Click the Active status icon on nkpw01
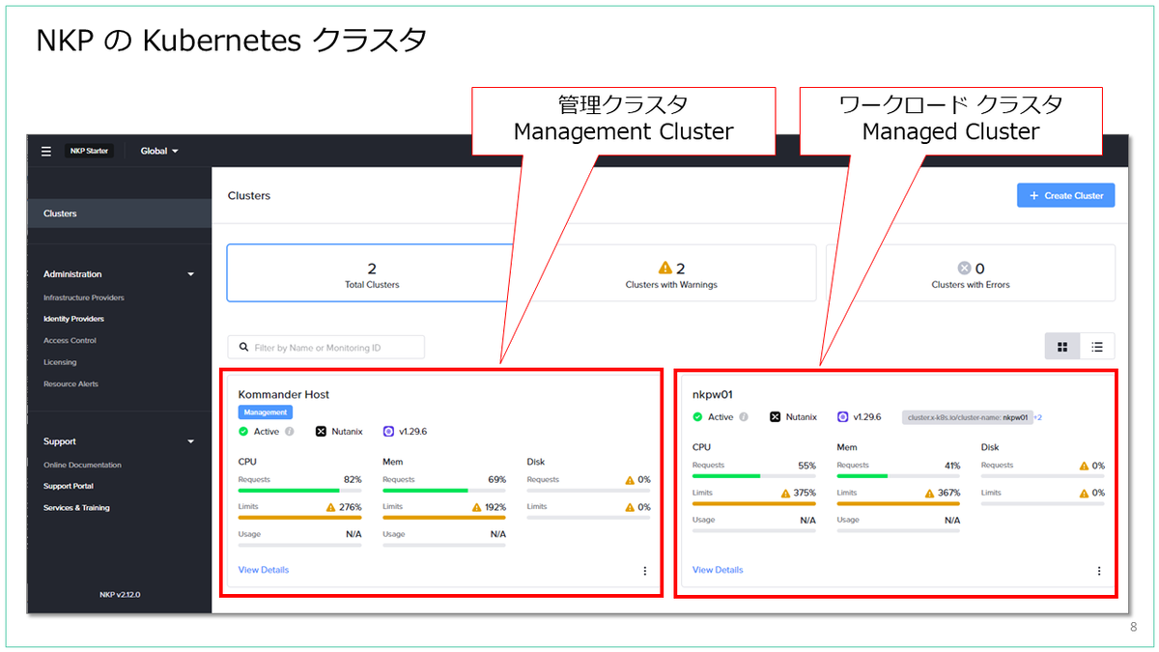This screenshot has width=1159, height=652. [697, 417]
